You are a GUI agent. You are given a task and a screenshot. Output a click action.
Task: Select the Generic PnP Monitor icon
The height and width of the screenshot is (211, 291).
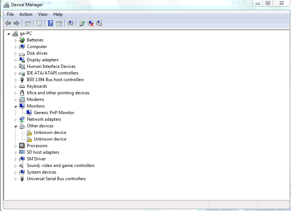(29, 113)
